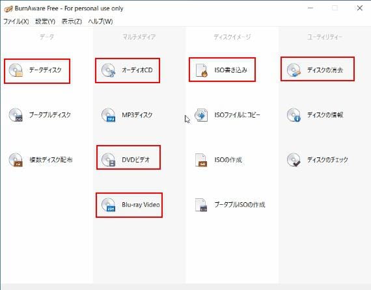Open the 表示(Z) menu

tap(72, 21)
